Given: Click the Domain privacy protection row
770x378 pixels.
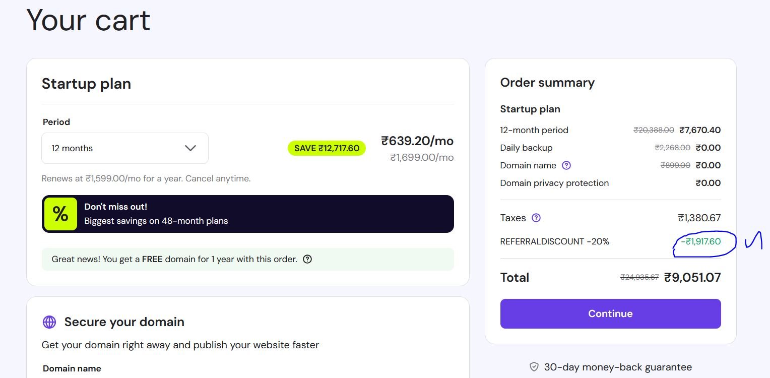Looking at the screenshot, I should (x=554, y=183).
